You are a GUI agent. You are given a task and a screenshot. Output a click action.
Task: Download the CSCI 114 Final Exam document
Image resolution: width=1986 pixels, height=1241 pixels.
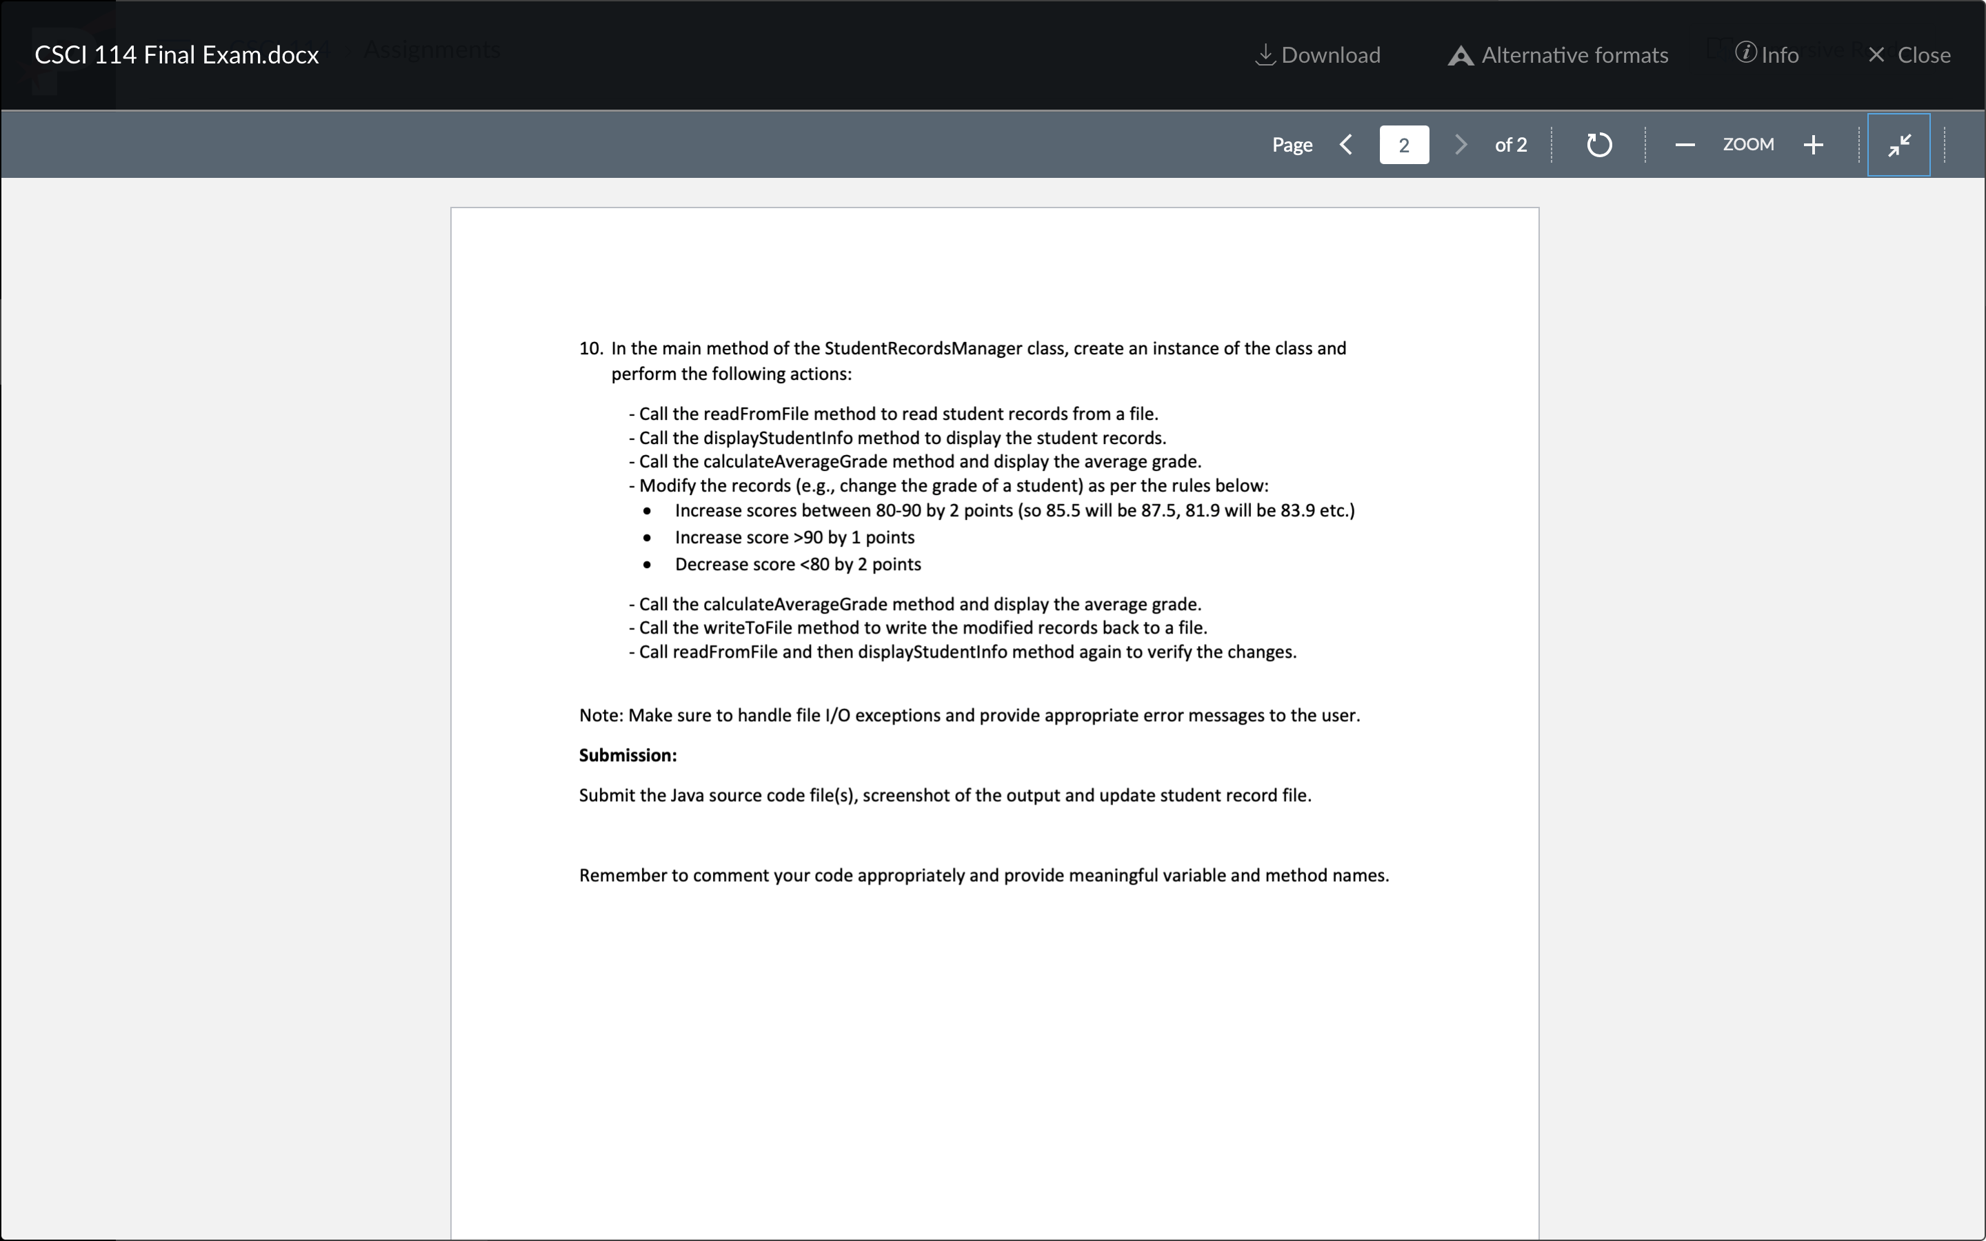click(1317, 54)
